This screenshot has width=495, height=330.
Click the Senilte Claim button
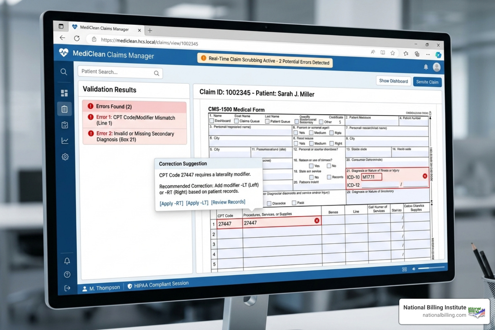point(427,82)
